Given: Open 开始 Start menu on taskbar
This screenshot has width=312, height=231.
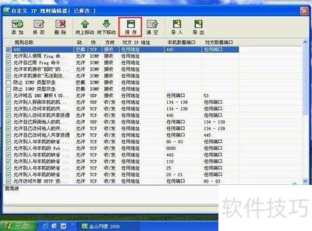Looking at the screenshot, I should [x=18, y=226].
